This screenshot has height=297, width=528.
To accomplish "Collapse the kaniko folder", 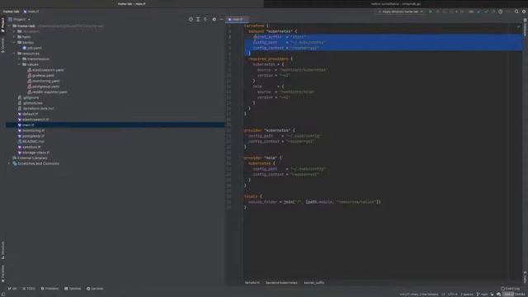I will pos(15,42).
